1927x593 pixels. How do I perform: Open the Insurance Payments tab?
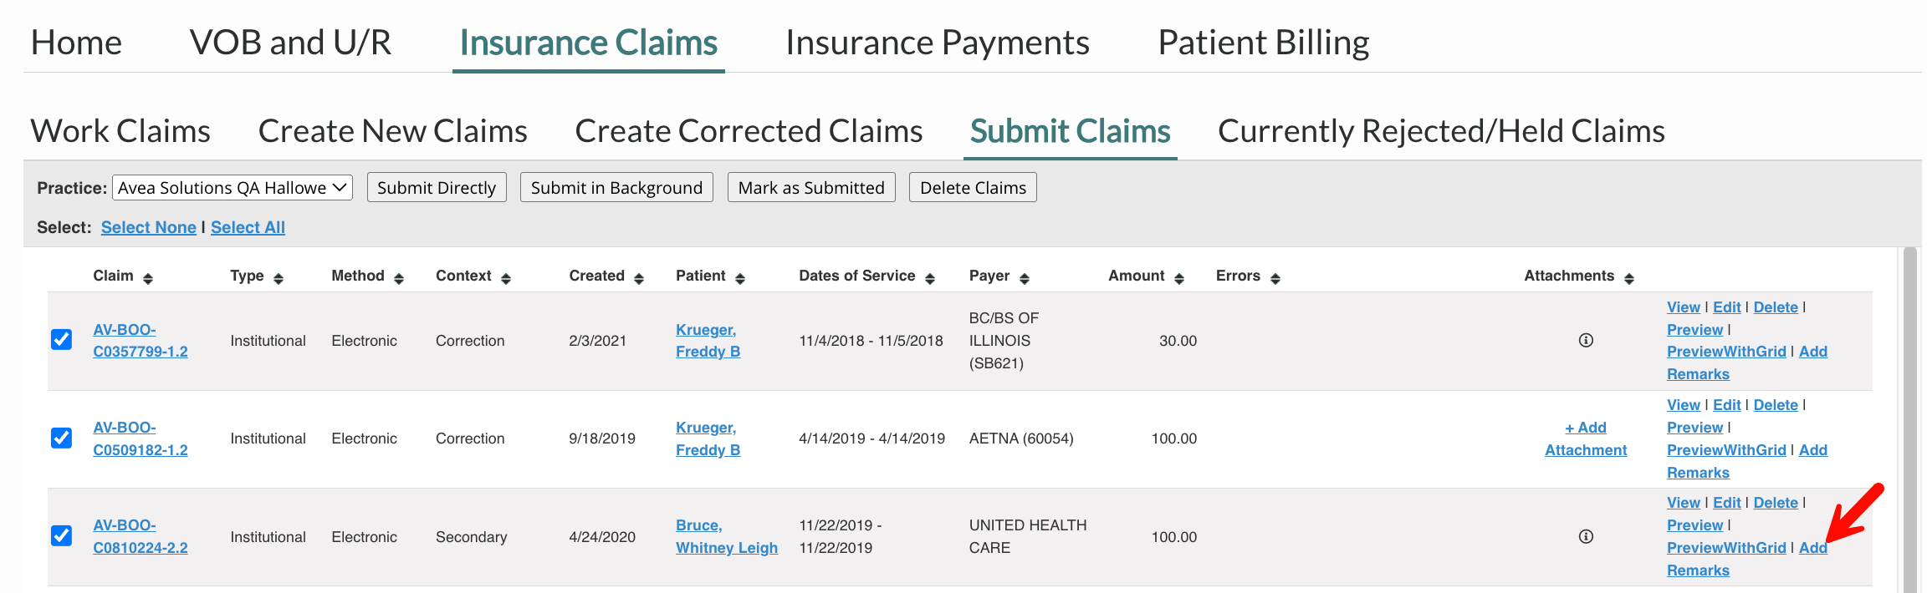tap(937, 43)
